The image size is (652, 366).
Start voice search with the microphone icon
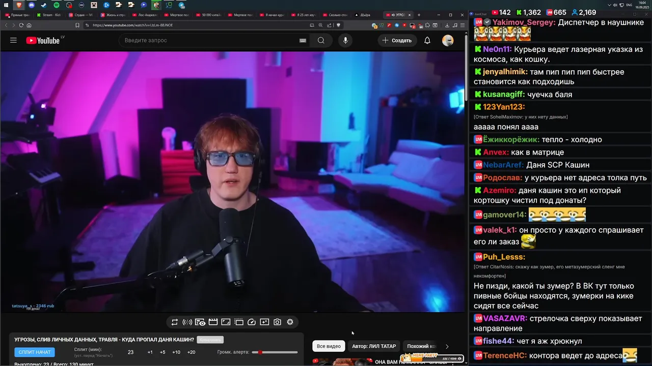point(345,40)
